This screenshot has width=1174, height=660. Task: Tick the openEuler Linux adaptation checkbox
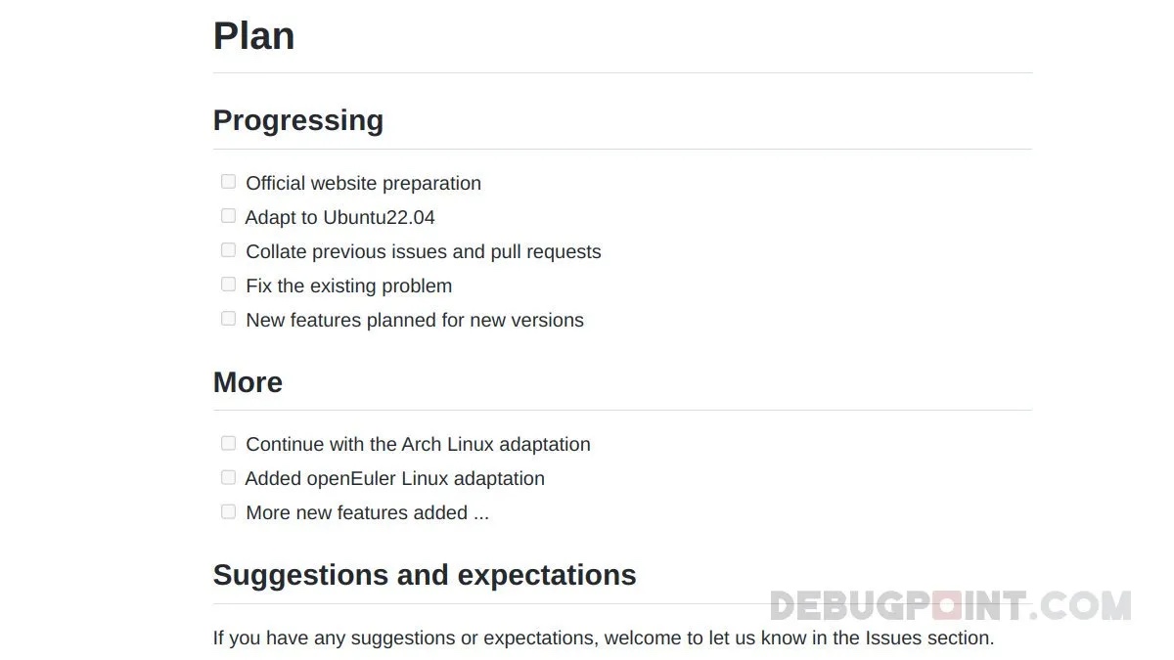pos(228,477)
